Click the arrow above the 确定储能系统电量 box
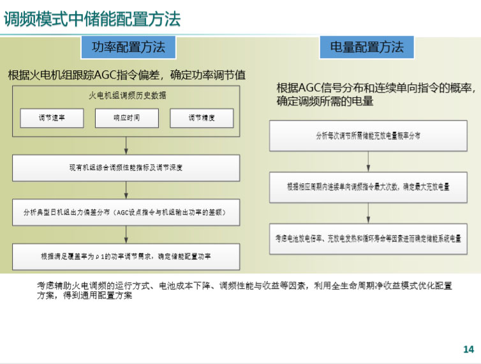 368,212
